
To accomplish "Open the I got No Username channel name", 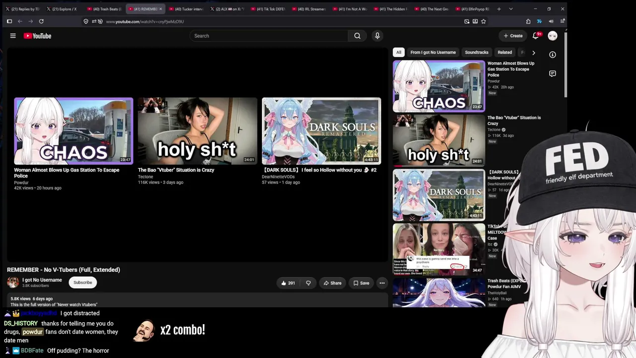I will pyautogui.click(x=42, y=280).
